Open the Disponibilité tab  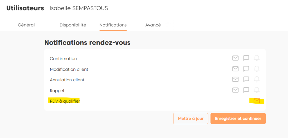[x=73, y=25]
